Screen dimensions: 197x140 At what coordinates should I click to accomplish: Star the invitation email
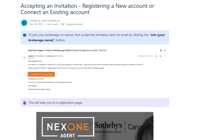[156, 56]
